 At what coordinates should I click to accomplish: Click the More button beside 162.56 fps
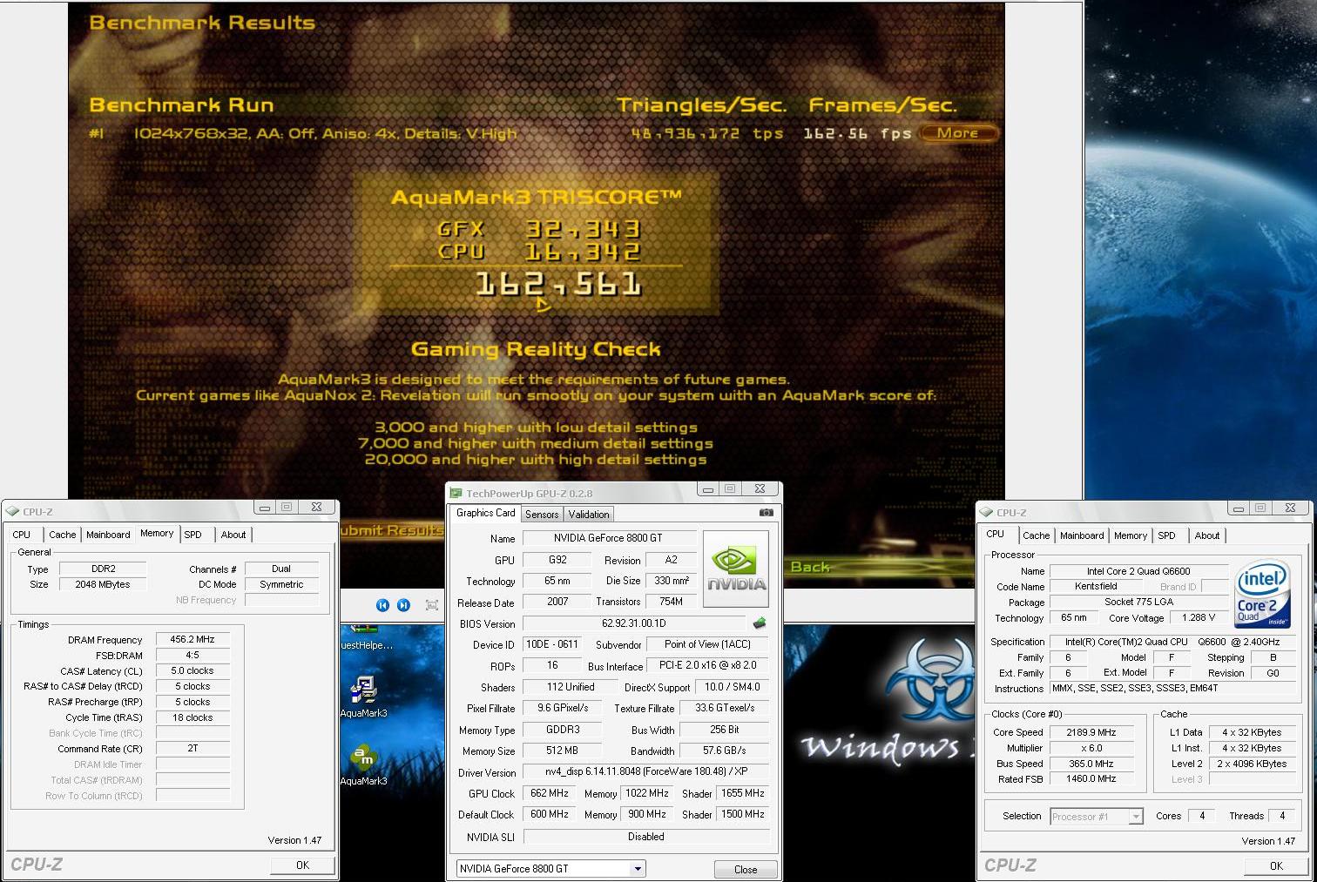[958, 133]
